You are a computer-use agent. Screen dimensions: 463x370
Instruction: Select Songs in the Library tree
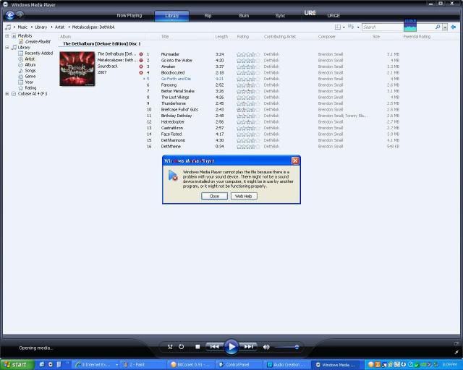[30, 71]
